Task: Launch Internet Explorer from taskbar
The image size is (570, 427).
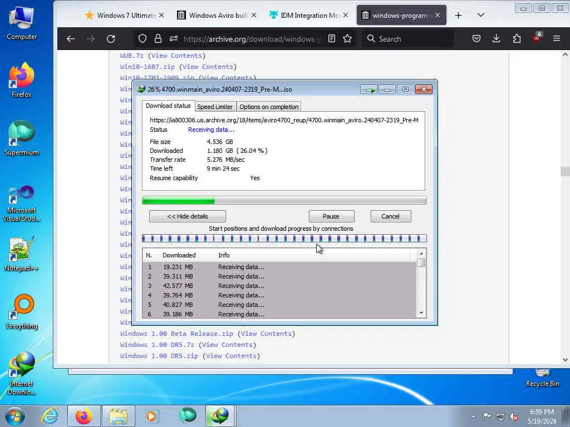Action: [x=50, y=416]
